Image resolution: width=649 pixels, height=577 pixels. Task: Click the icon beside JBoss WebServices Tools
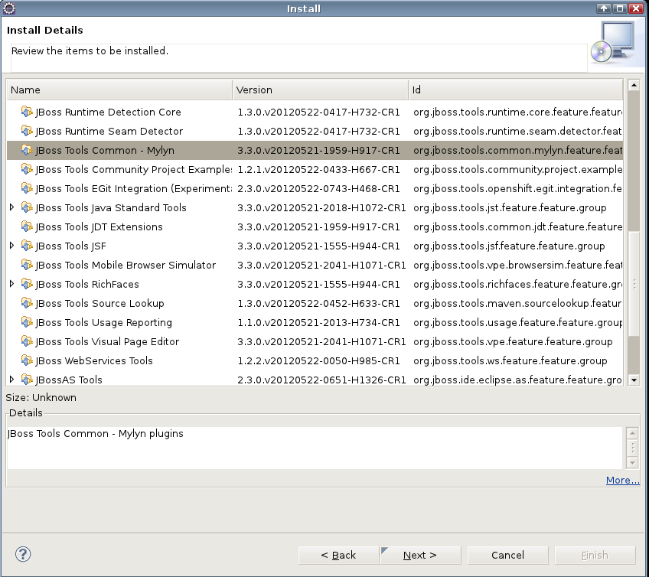(x=27, y=360)
